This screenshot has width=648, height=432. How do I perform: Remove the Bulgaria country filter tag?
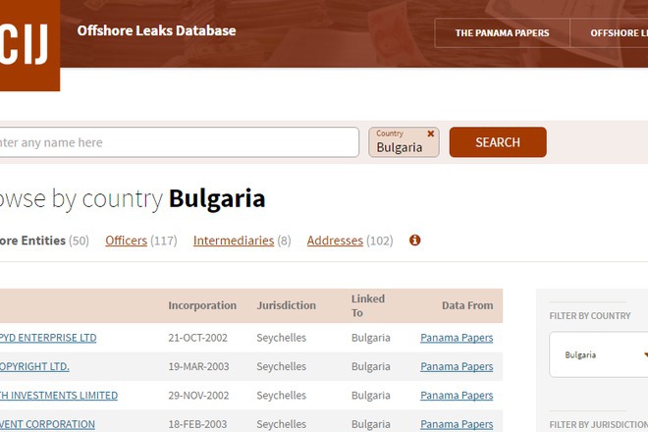tap(431, 134)
